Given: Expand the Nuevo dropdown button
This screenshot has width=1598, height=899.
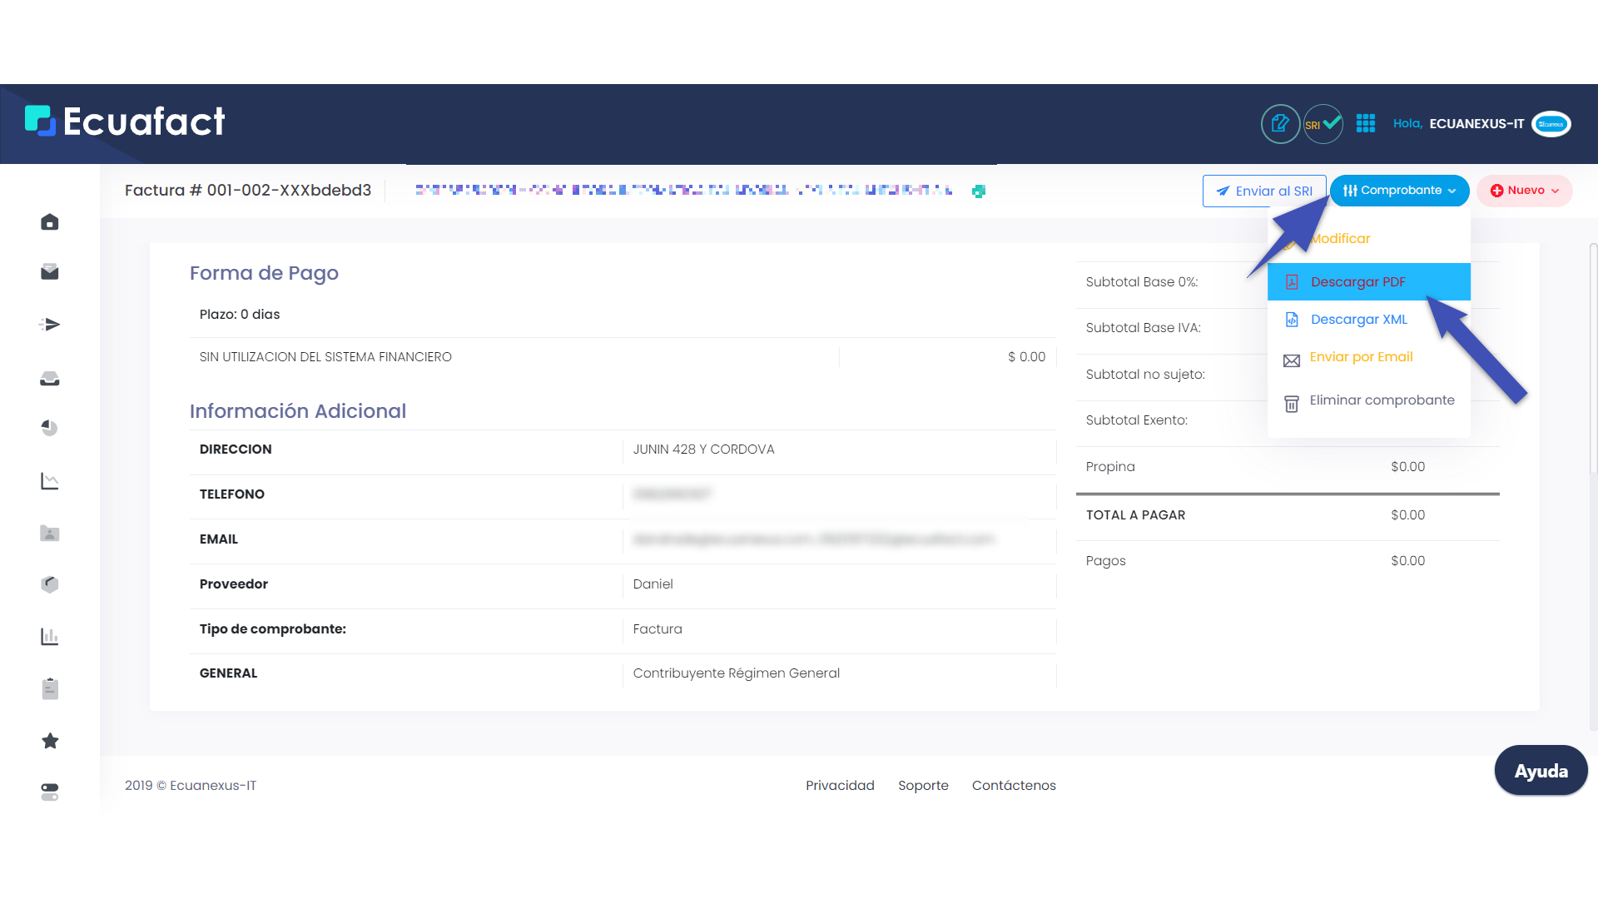Looking at the screenshot, I should [1524, 191].
